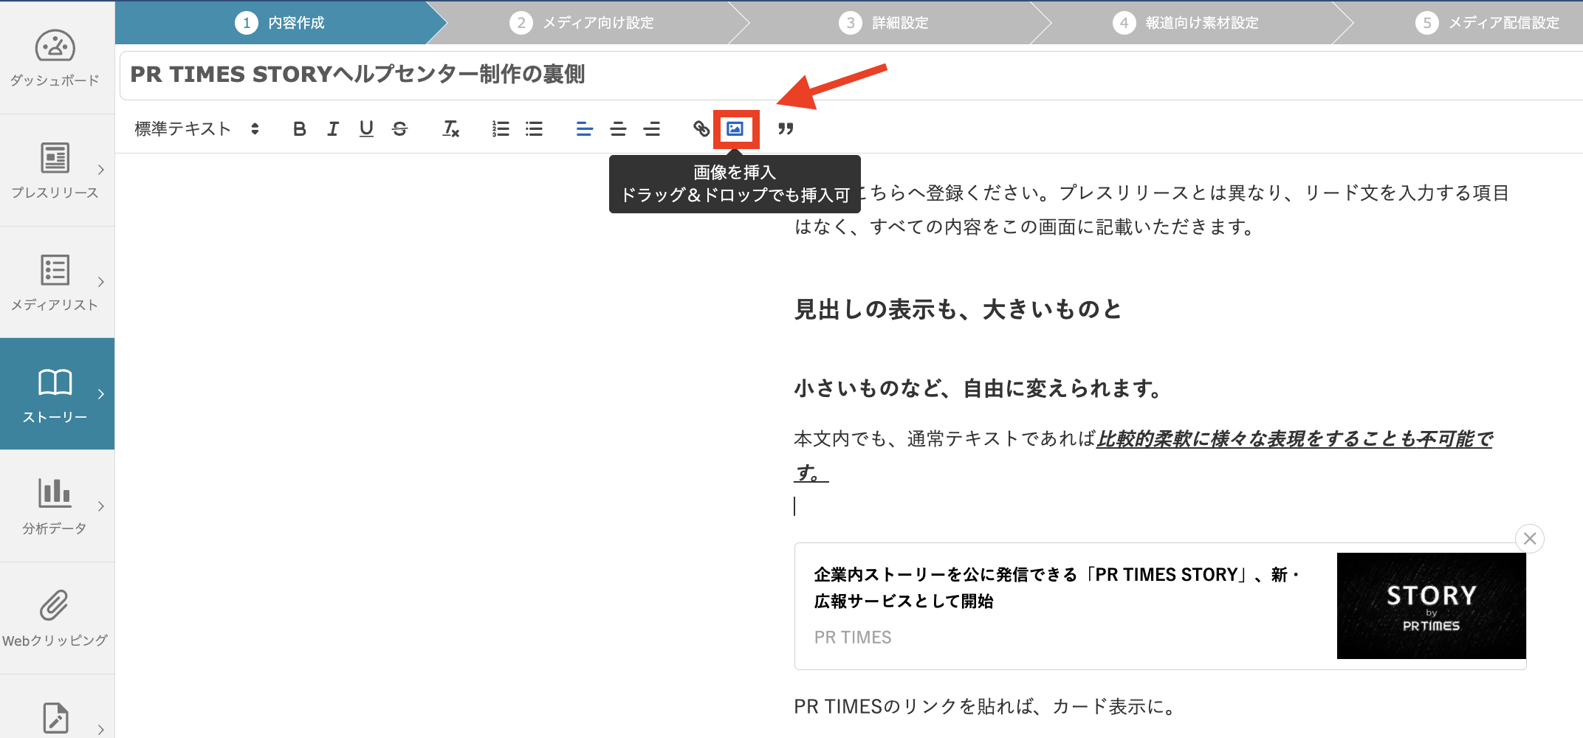Insert a blockquote
Image resolution: width=1583 pixels, height=738 pixels.
(786, 129)
